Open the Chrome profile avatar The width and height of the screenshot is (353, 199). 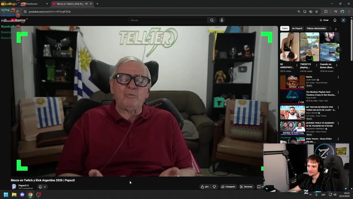click(342, 12)
